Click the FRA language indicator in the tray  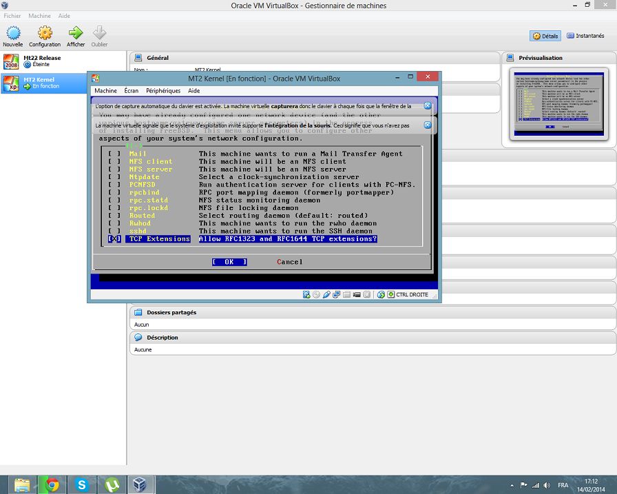tap(563, 485)
